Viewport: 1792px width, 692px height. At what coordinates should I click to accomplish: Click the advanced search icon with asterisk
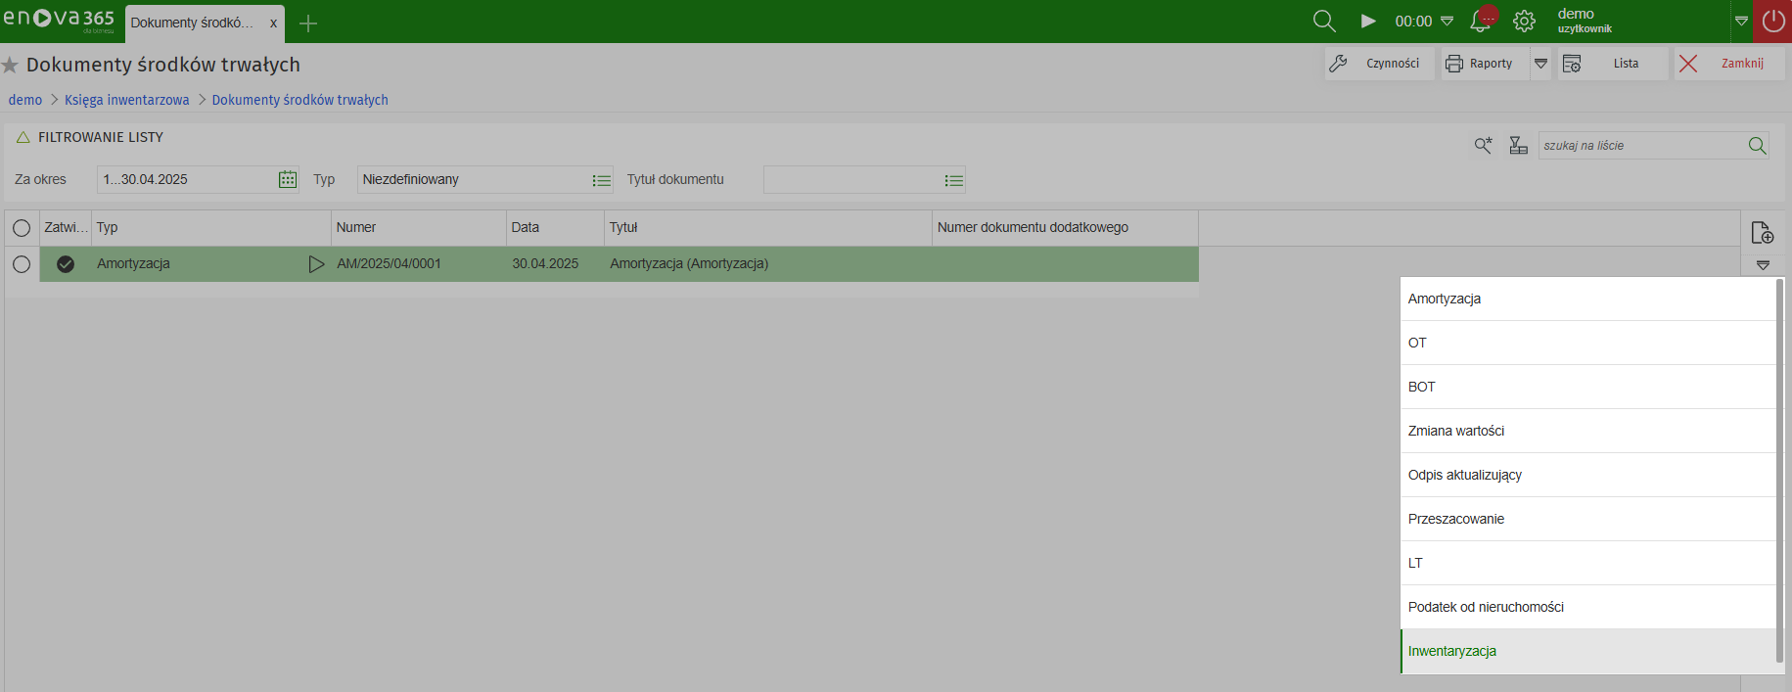(1484, 146)
